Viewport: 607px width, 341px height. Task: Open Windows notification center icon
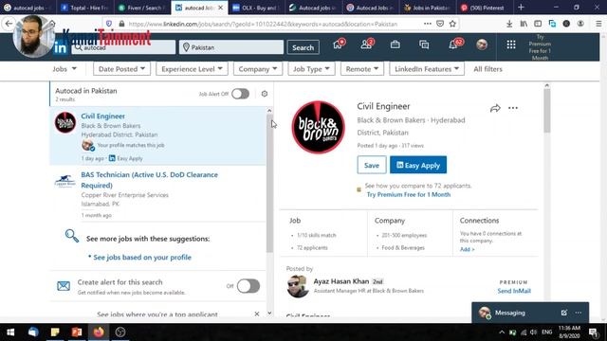(x=594, y=332)
